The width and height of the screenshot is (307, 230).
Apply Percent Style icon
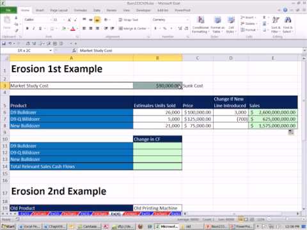164,28
